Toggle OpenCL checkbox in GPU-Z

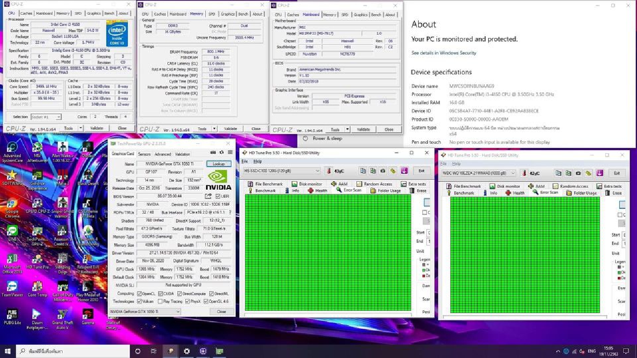pyautogui.click(x=139, y=293)
